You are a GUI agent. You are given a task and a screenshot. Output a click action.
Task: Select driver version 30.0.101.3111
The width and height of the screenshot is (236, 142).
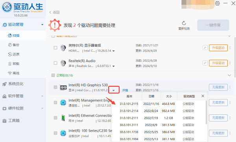tap(159, 125)
